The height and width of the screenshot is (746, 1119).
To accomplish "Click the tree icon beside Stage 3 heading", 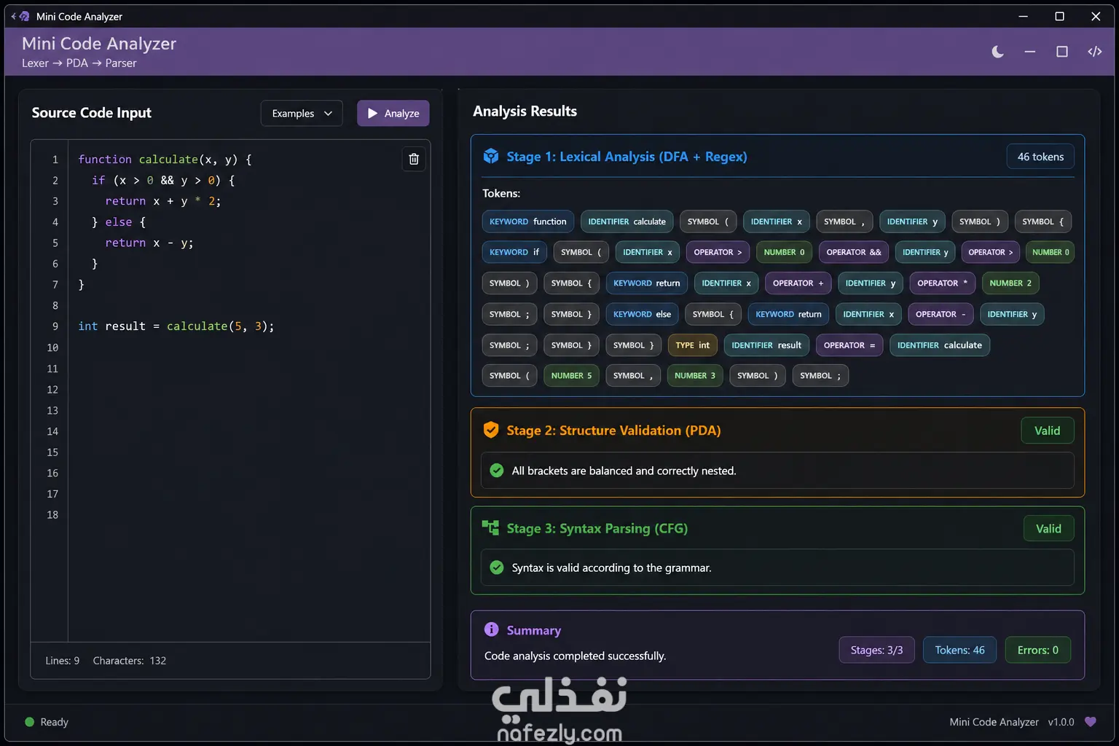I will click(491, 528).
